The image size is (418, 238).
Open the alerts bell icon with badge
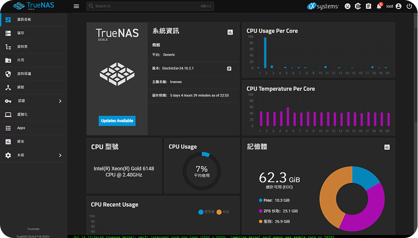pyautogui.click(x=379, y=7)
